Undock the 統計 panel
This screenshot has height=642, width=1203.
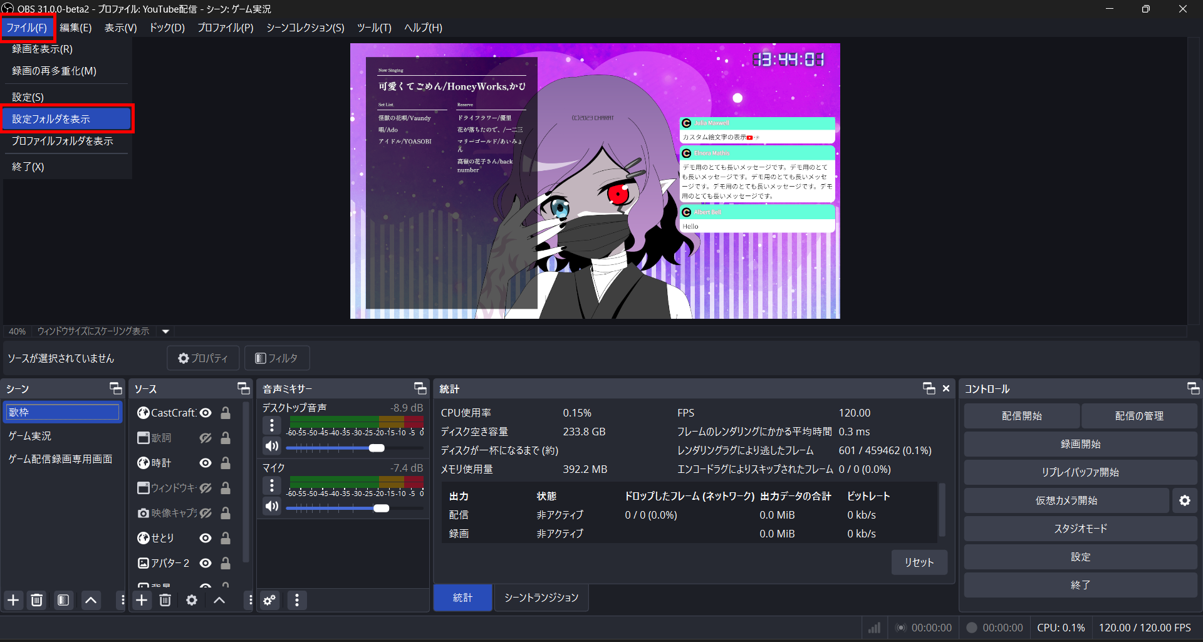point(929,388)
